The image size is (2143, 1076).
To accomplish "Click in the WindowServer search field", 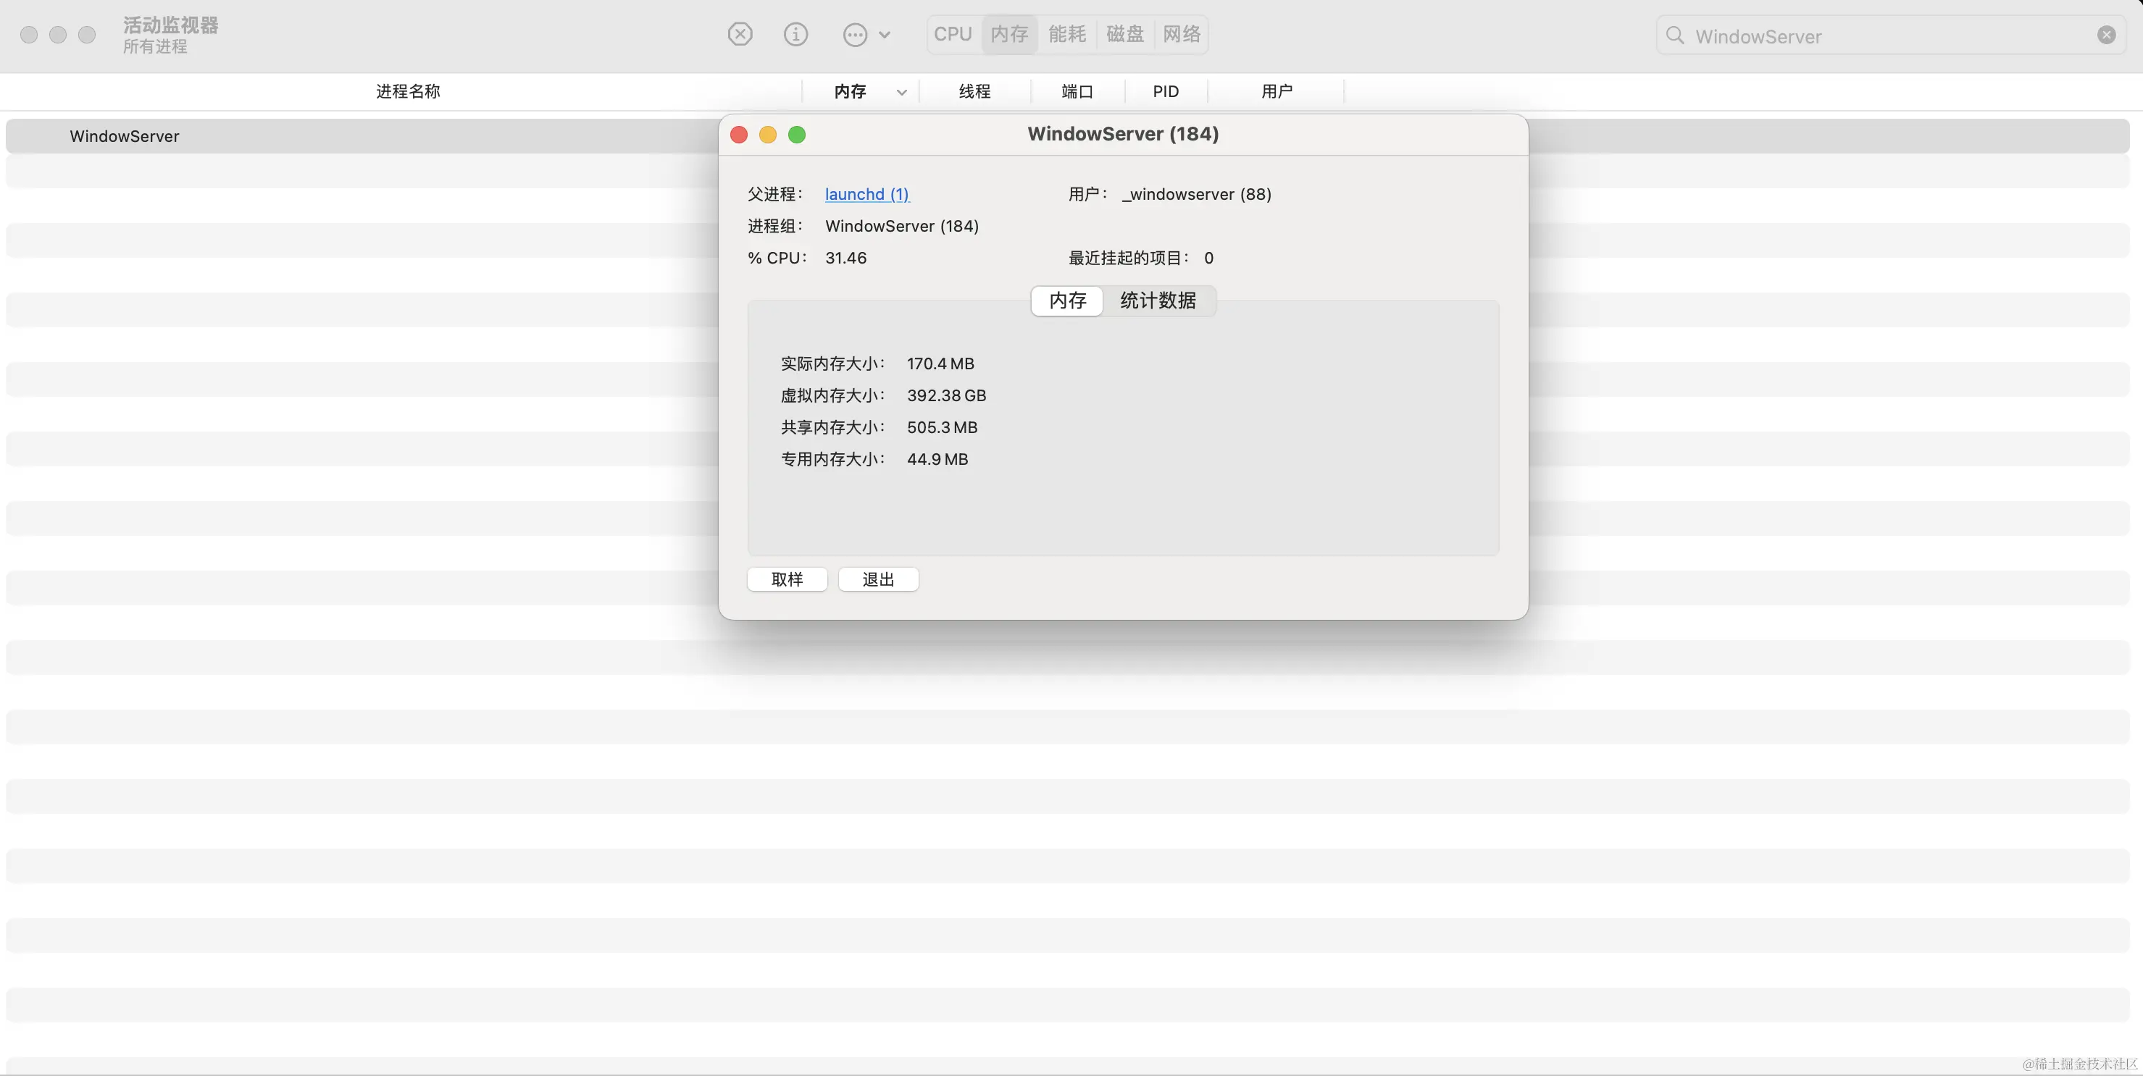I will coord(1890,35).
